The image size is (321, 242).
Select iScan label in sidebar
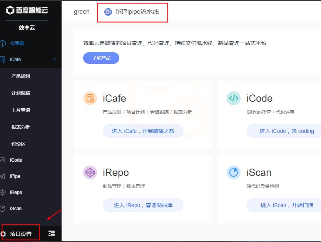[x=16, y=209]
